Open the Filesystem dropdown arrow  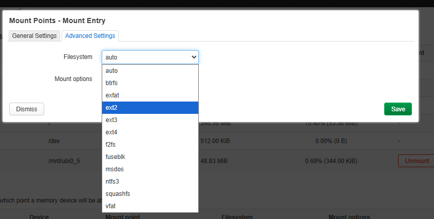(194, 57)
